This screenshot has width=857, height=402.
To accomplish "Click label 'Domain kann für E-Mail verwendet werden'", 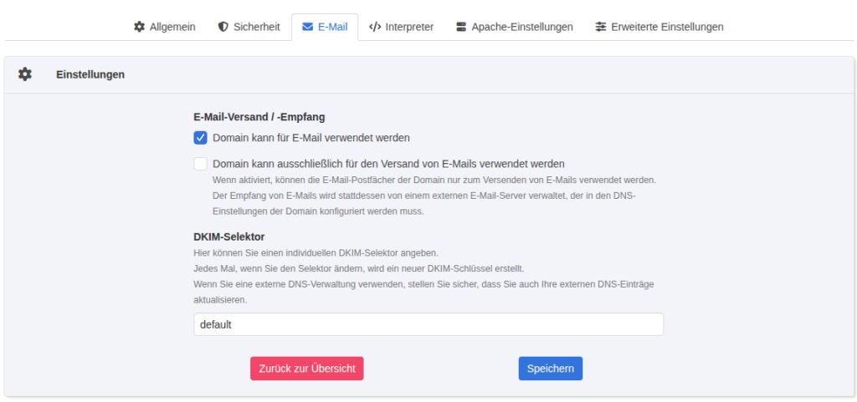I will coord(311,137).
